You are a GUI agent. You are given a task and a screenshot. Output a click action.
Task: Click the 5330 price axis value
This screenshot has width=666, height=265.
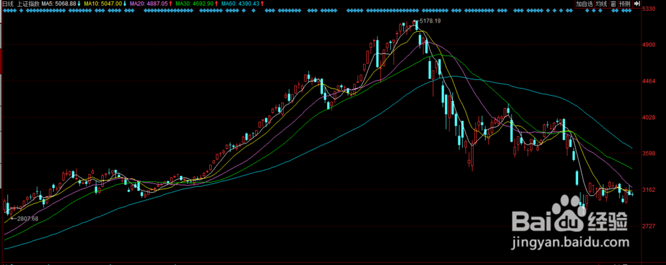[648, 9]
